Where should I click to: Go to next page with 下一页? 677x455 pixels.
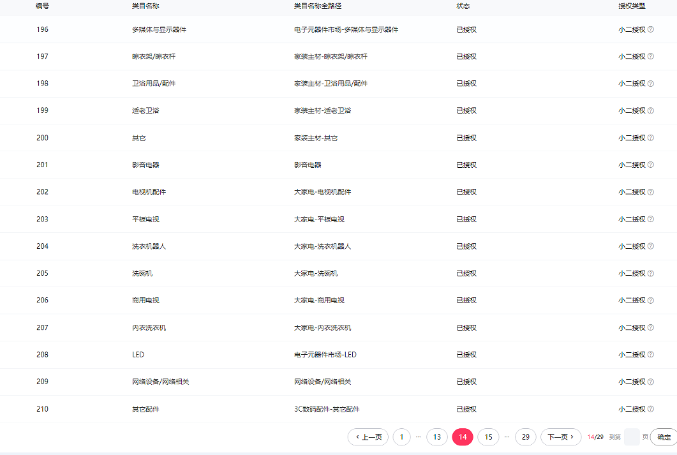[561, 437]
